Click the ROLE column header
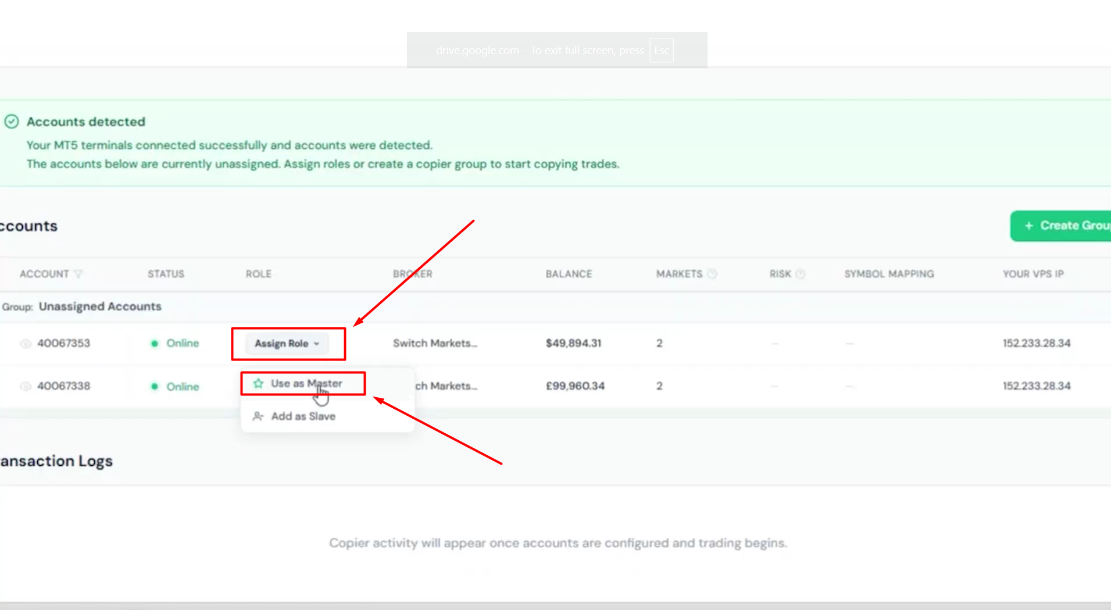This screenshot has width=1111, height=610. tap(258, 274)
